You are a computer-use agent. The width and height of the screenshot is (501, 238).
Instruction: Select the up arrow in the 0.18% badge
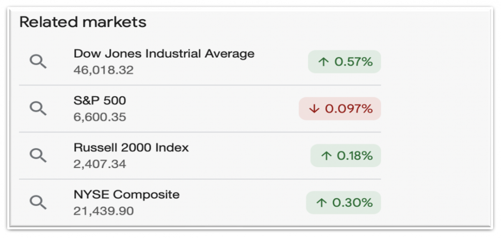(326, 156)
